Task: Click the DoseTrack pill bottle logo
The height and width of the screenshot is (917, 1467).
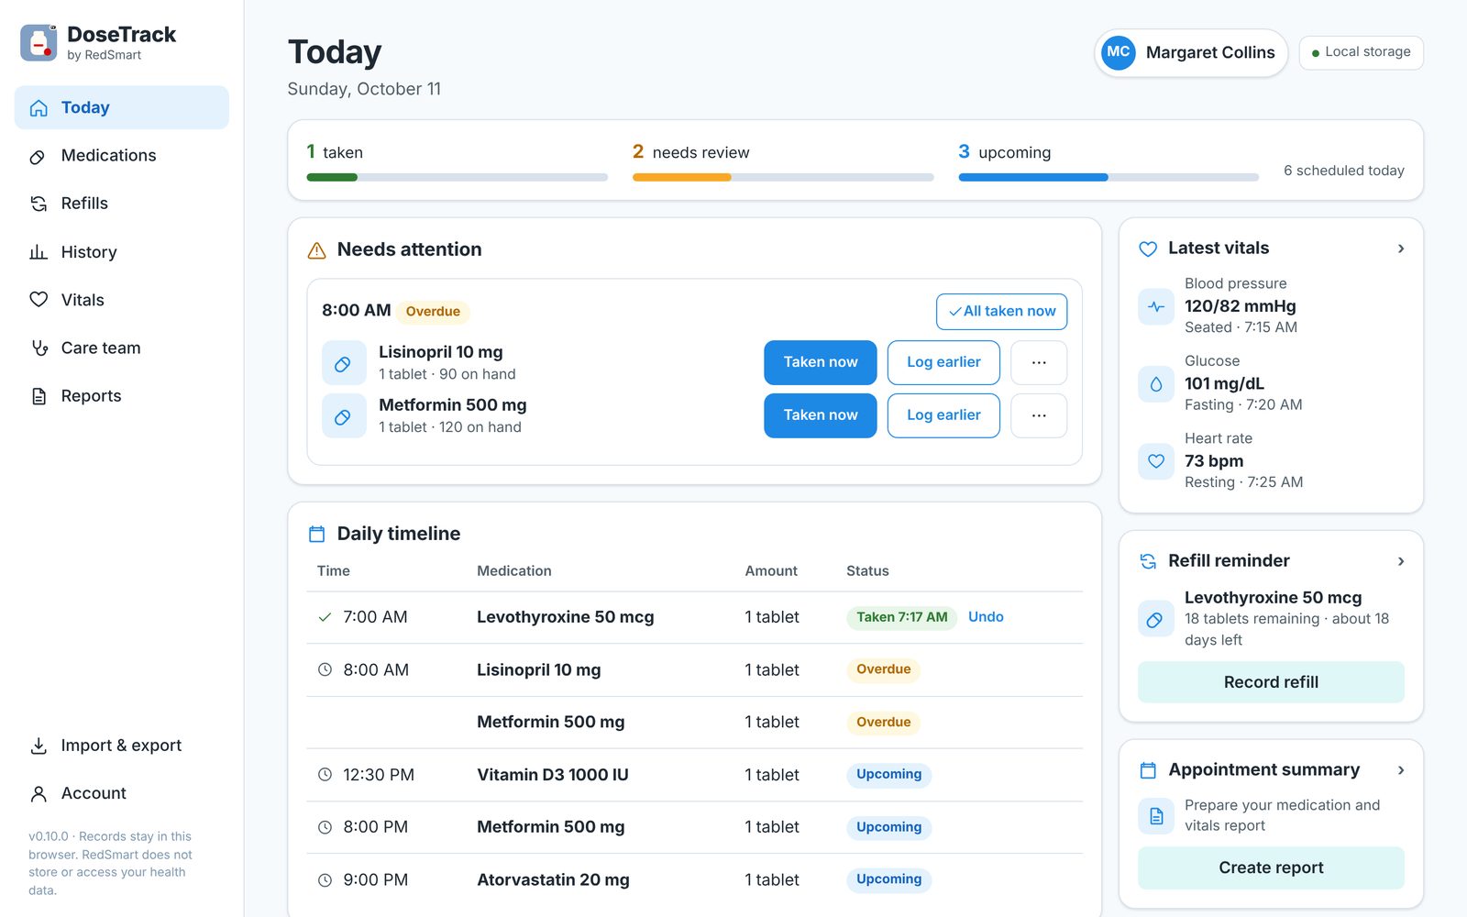Action: point(39,42)
